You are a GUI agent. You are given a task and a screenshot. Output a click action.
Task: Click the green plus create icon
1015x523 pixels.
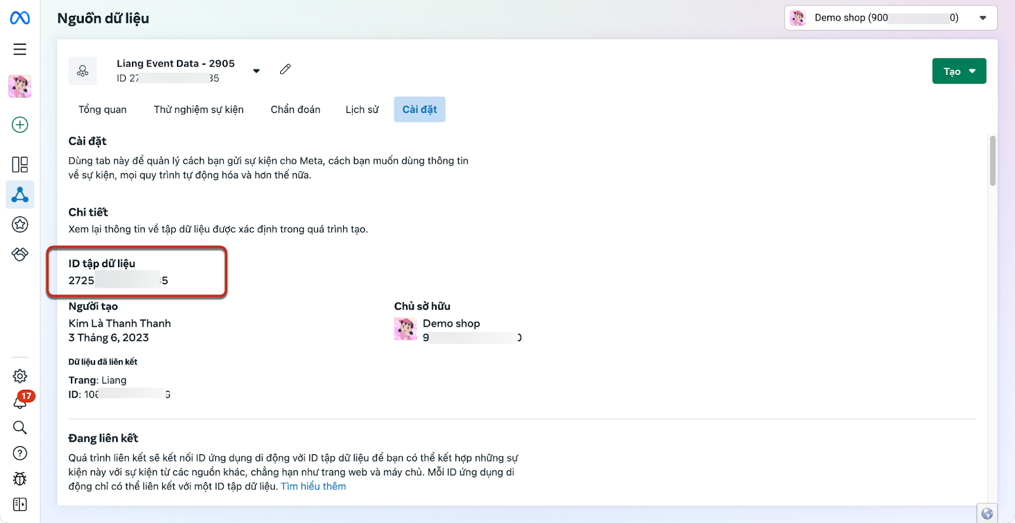[20, 125]
